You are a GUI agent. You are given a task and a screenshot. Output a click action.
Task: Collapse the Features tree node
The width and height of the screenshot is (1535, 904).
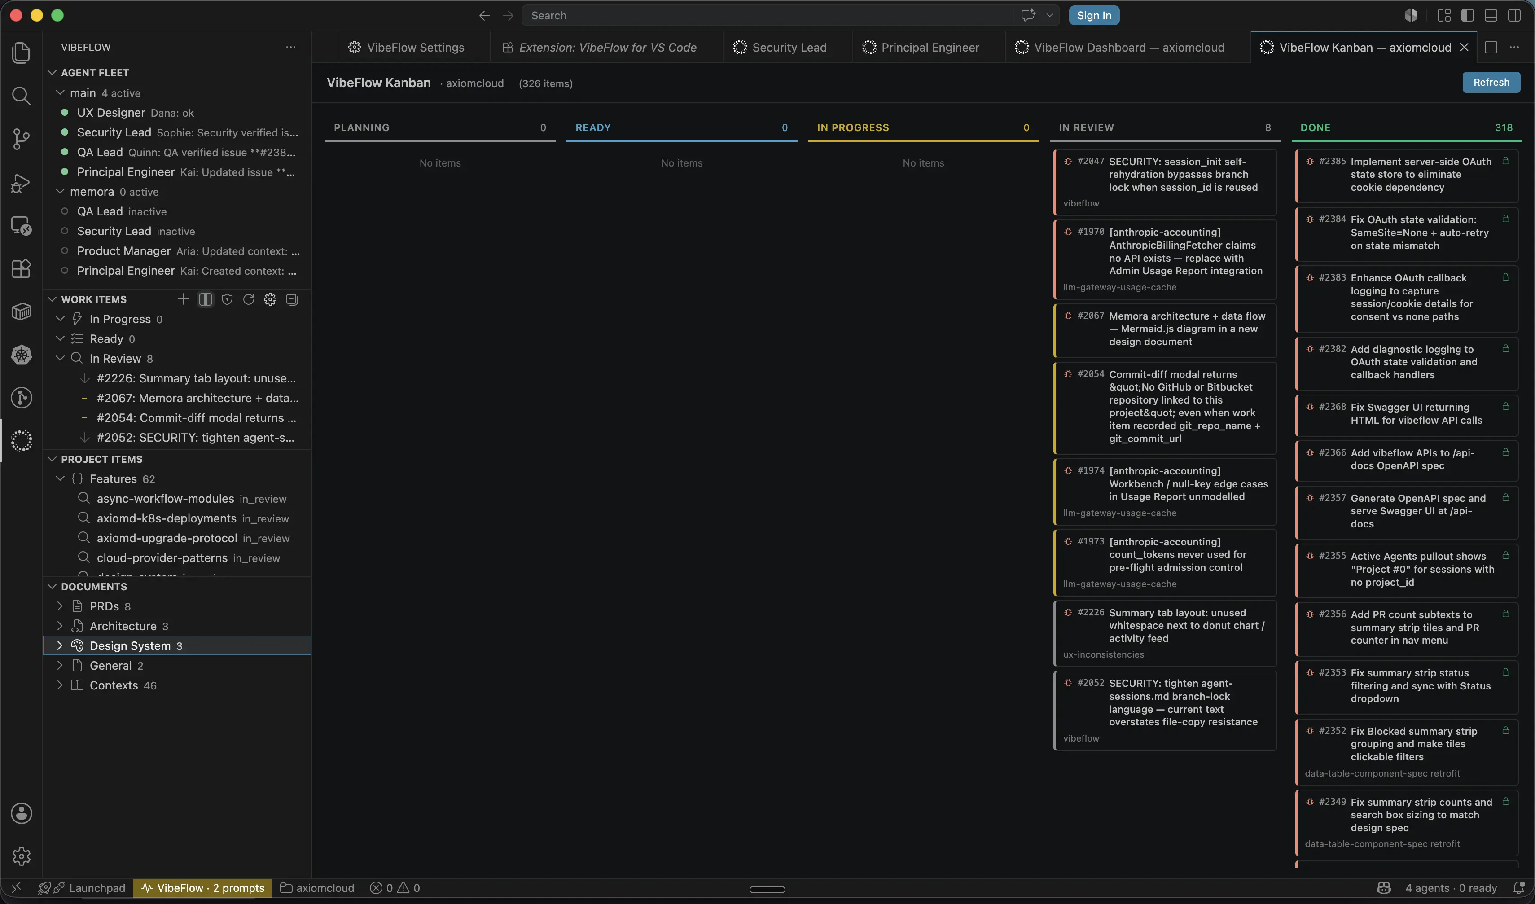(60, 478)
